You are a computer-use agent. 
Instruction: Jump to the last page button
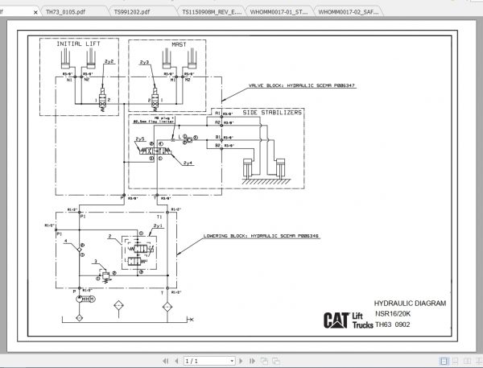point(252,361)
